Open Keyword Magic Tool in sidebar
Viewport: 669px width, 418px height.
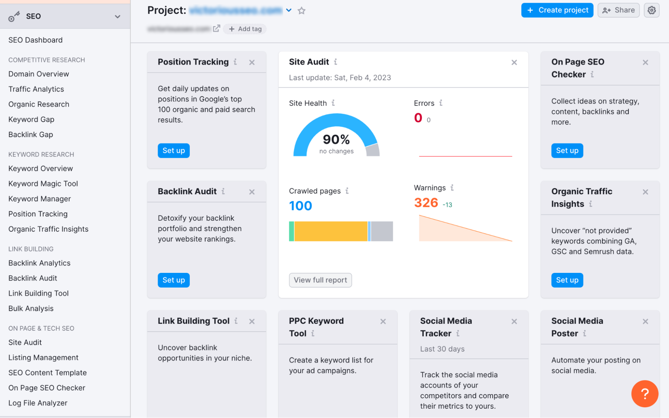pyautogui.click(x=43, y=184)
